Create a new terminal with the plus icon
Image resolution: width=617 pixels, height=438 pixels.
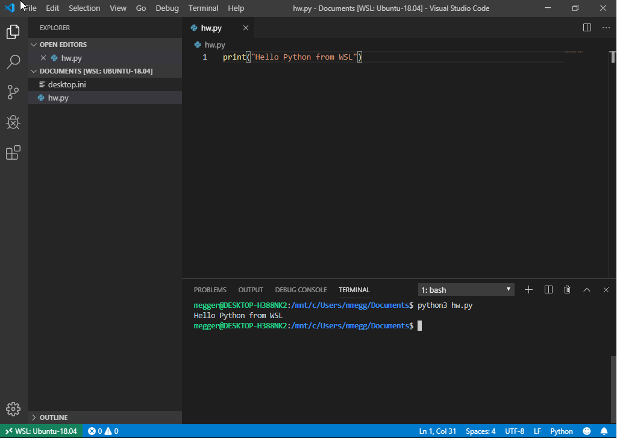pos(528,289)
